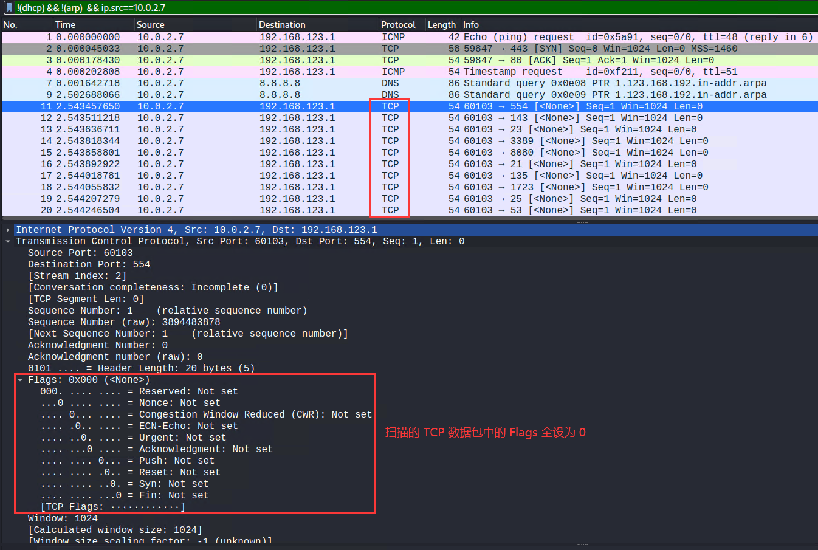Select packet 13 to port 23

[x=409, y=129]
